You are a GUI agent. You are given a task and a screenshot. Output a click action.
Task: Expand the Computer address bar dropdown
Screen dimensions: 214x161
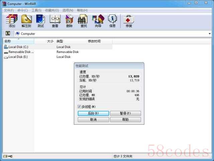point(210,34)
